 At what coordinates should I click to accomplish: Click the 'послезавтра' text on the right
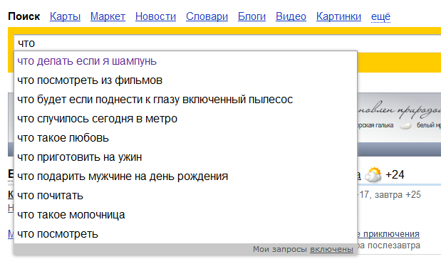[x=394, y=245]
